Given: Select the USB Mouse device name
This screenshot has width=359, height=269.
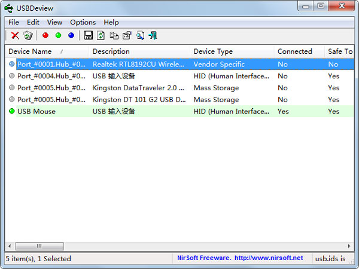Looking at the screenshot, I should [36, 111].
